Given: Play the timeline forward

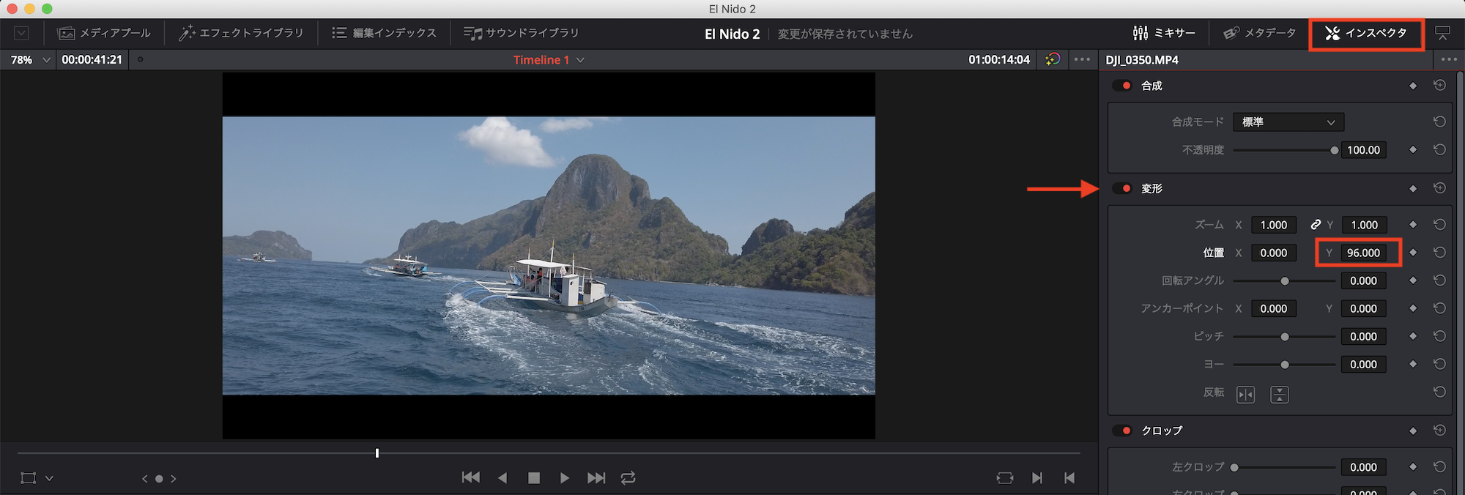Looking at the screenshot, I should pyautogui.click(x=565, y=477).
